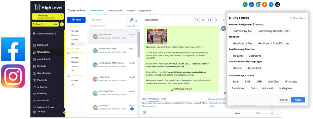Open the webinar photo thumbnail in chat
This screenshot has width=313, height=119.
pyautogui.click(x=157, y=36)
